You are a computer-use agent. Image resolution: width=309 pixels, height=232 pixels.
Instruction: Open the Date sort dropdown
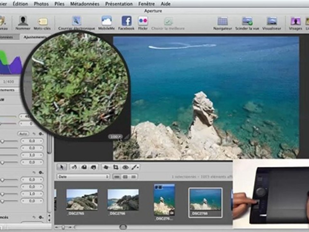coord(83,177)
